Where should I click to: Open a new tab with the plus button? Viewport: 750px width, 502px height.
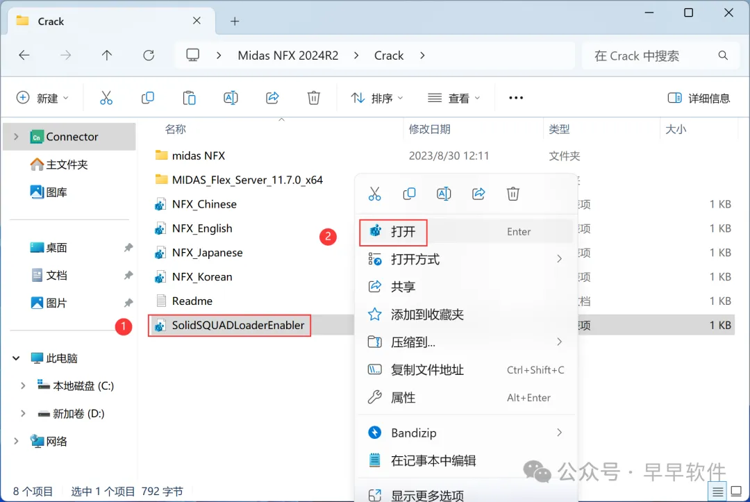tap(235, 21)
